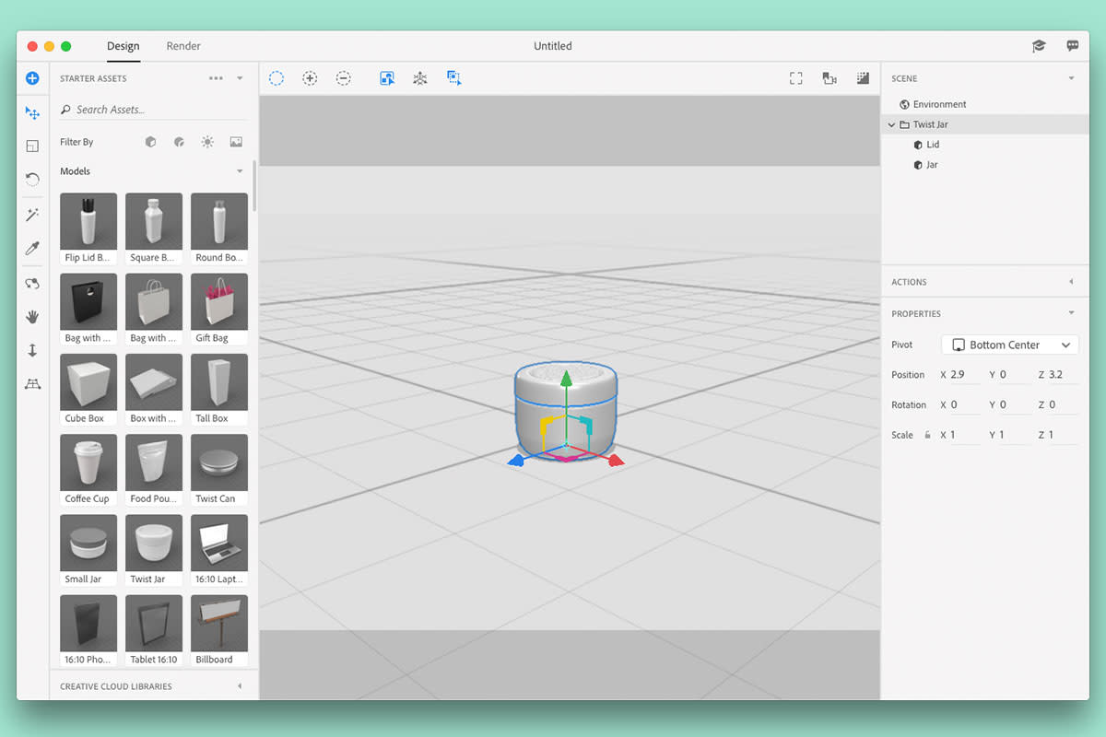1106x737 pixels.
Task: Filter starter assets by images
Action: (236, 142)
